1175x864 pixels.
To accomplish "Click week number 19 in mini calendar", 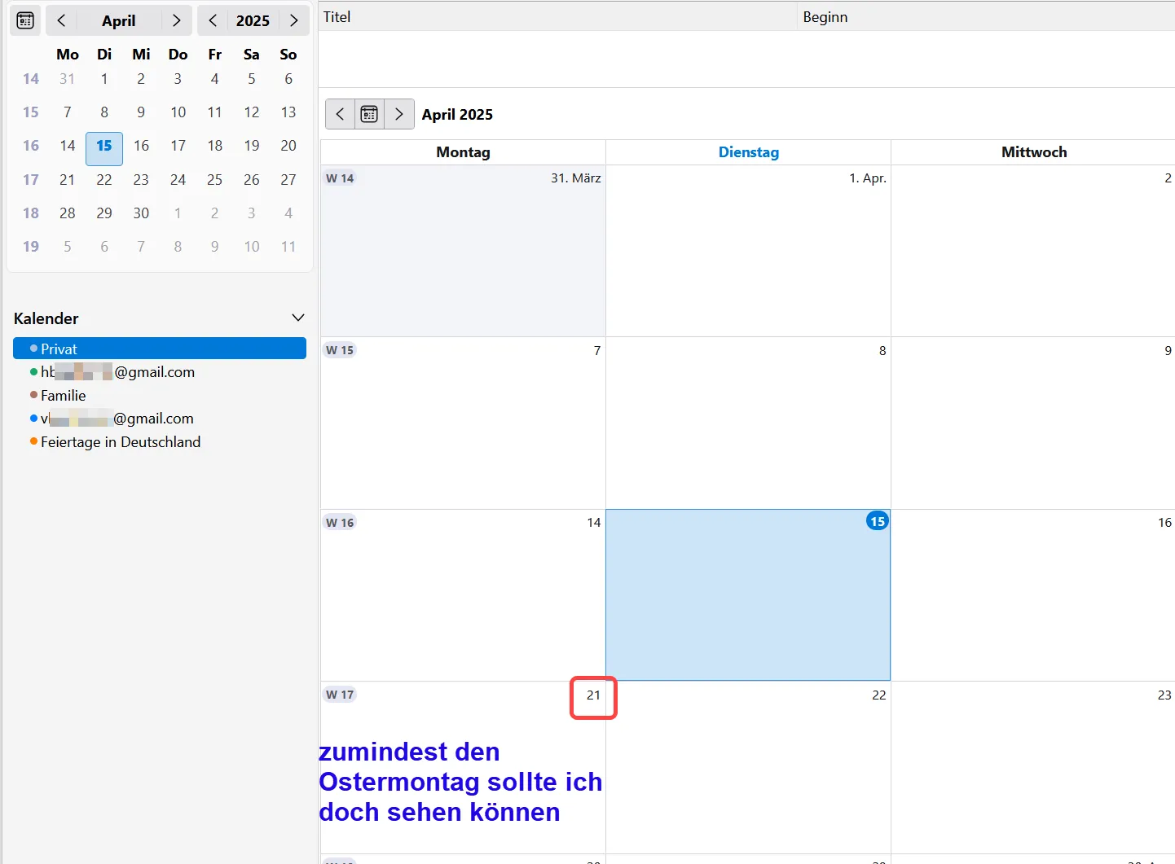I will click(x=31, y=246).
